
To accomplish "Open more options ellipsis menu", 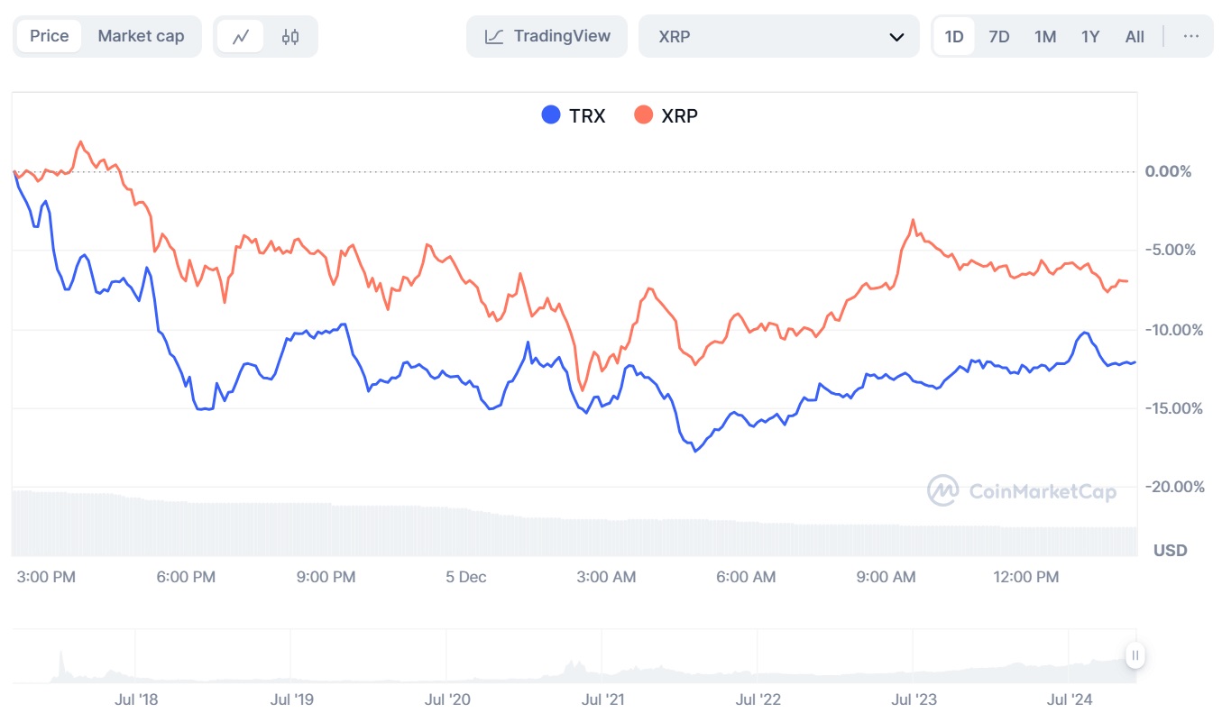I will (x=1190, y=36).
